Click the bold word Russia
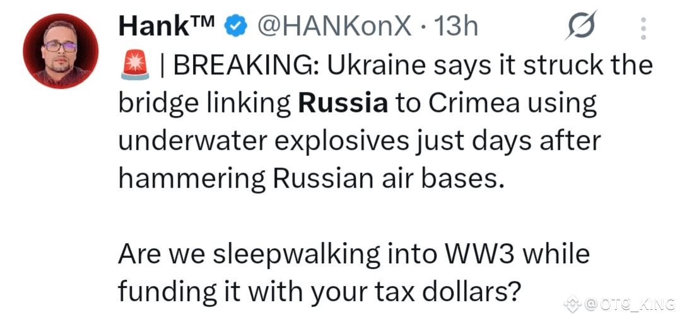This screenshot has width=680, height=320. click(343, 103)
